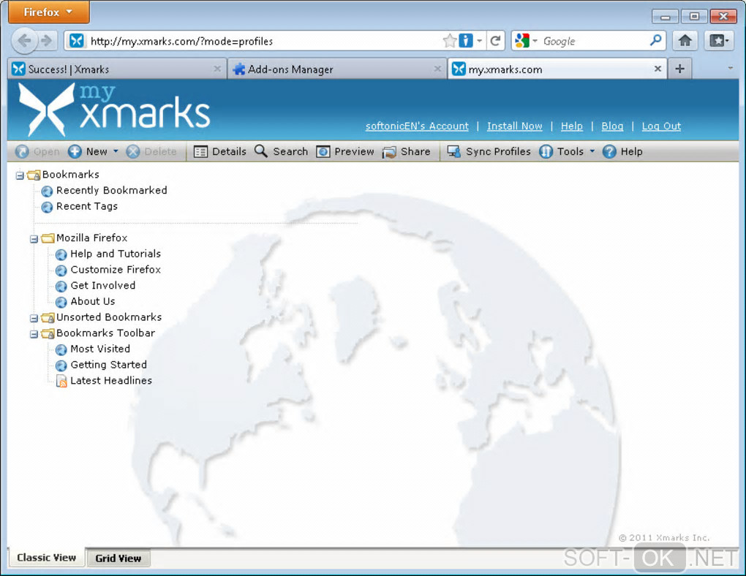Switch to Grid View tab
The width and height of the screenshot is (746, 576).
pos(118,558)
